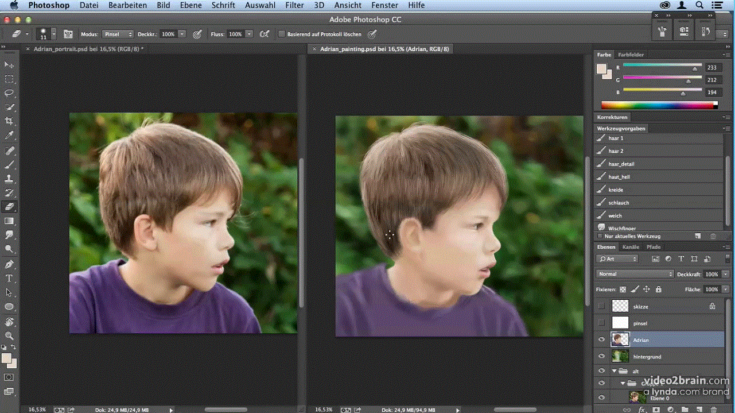Screen dimensions: 735x413
Task: Choose the haar_detail tool preset
Action: tap(621, 164)
